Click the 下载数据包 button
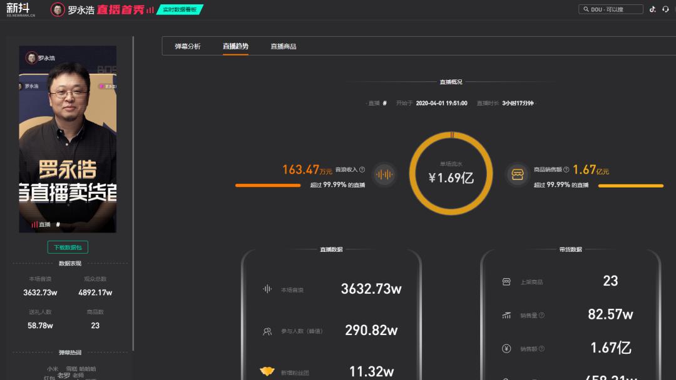This screenshot has width=676, height=380. point(68,247)
